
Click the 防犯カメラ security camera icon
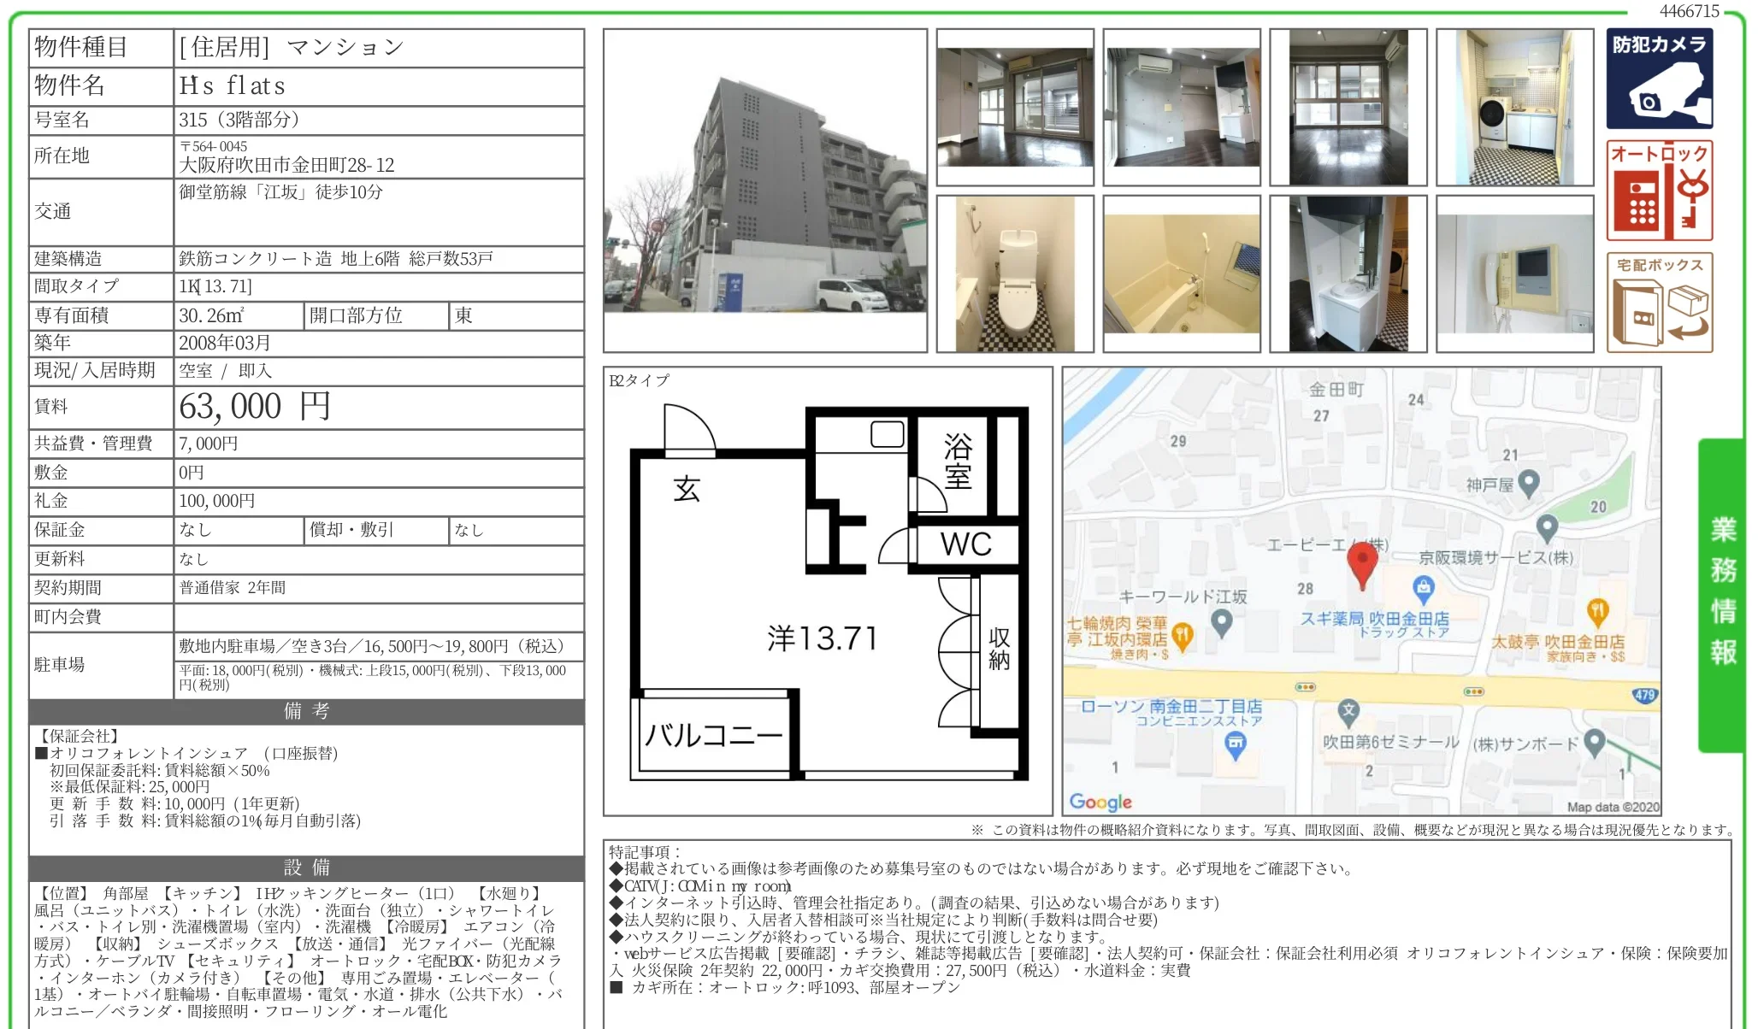tap(1659, 79)
